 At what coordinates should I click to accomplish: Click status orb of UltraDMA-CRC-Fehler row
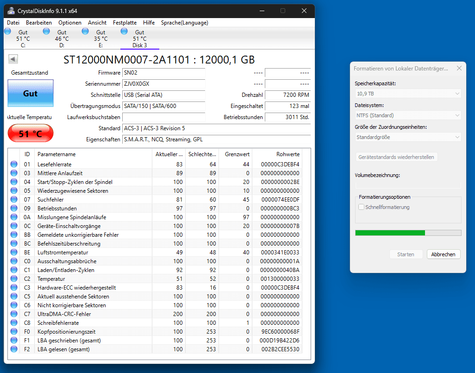14,314
